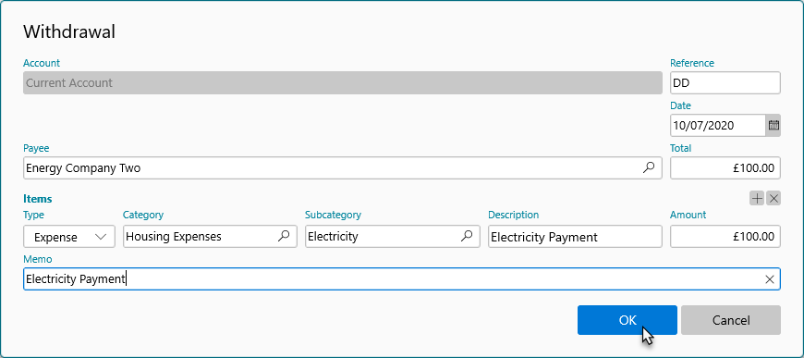Screen dimensions: 804x358
Task: Click the Withdrawal dialog title
Action: pos(69,31)
